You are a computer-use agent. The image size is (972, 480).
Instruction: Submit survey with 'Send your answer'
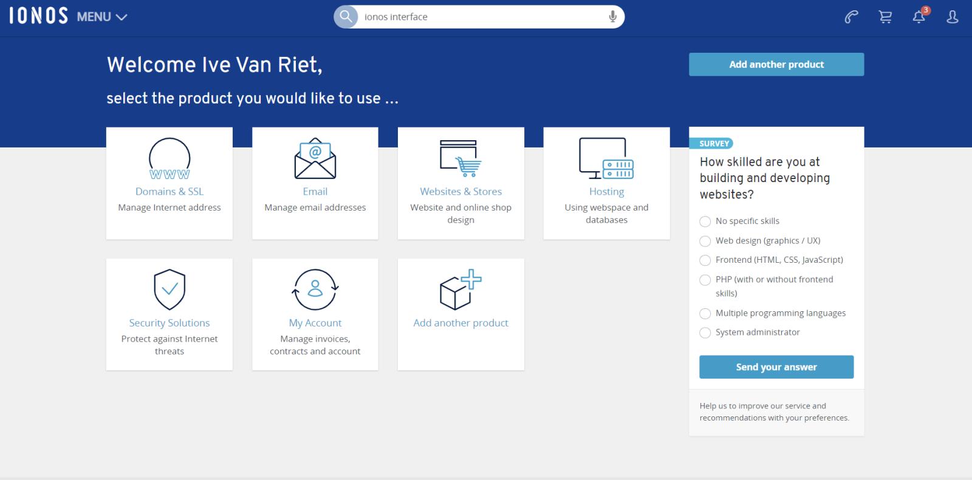click(776, 367)
